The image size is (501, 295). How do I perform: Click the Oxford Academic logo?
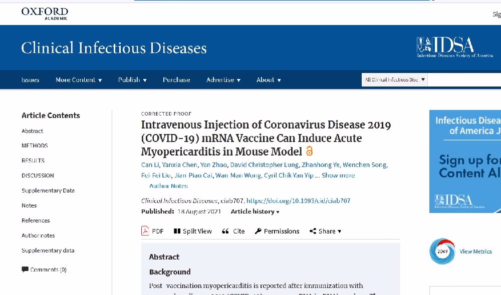tap(45, 13)
